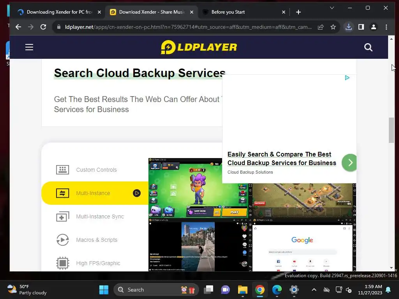
Task: Select the Custom Controls feature
Action: tap(96, 170)
